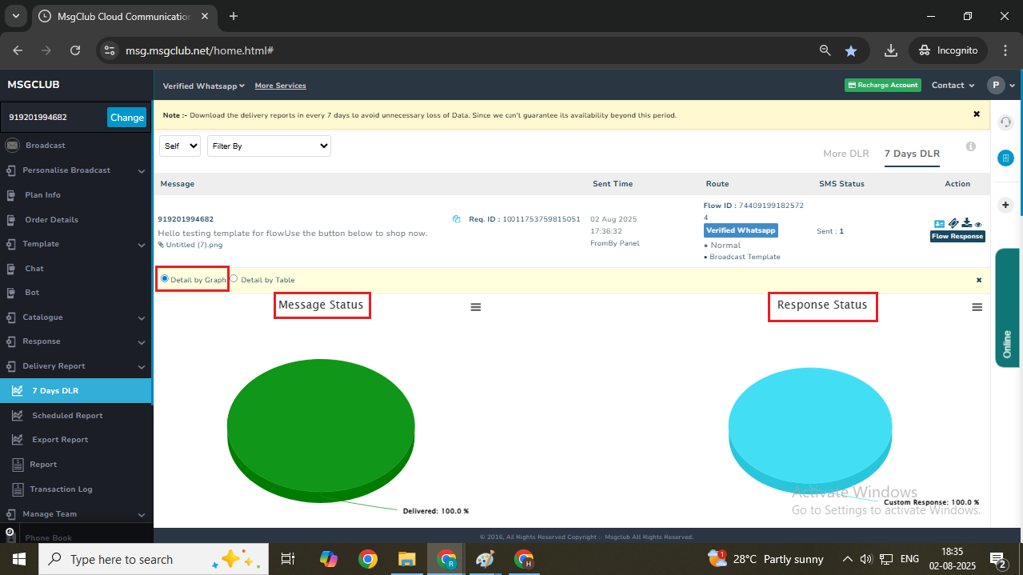The height and width of the screenshot is (575, 1023).
Task: Click the headset support icon on right rail
Action: [x=1005, y=122]
